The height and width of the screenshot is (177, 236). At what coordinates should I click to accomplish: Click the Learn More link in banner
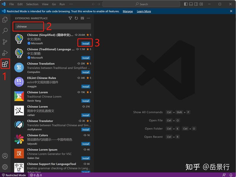pos(144,12)
